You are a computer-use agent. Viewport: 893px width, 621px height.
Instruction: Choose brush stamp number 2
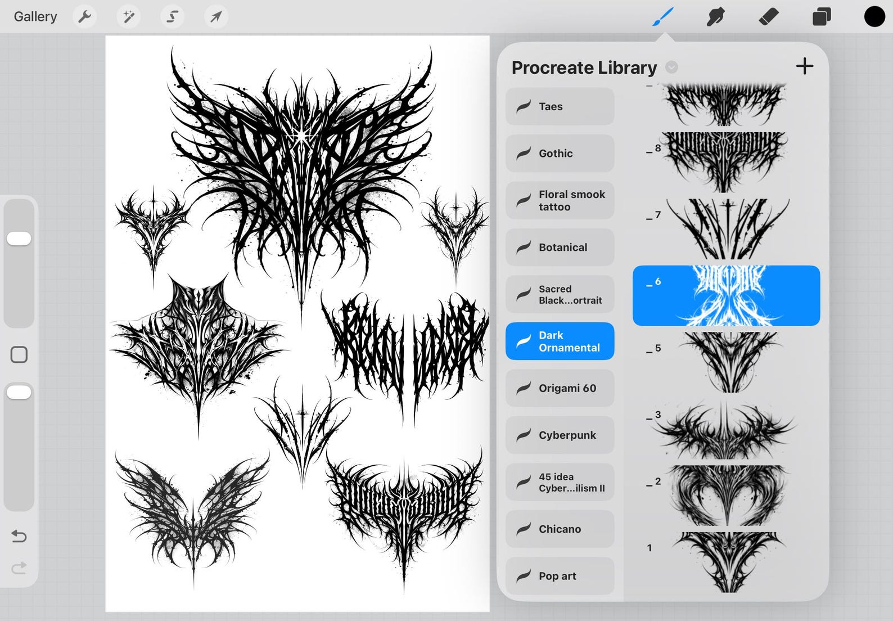[726, 496]
